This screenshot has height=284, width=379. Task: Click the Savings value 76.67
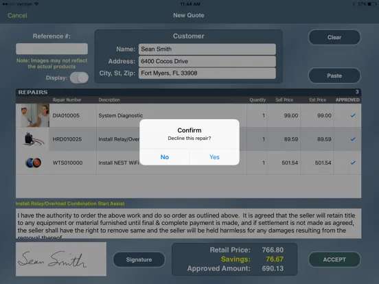275,259
